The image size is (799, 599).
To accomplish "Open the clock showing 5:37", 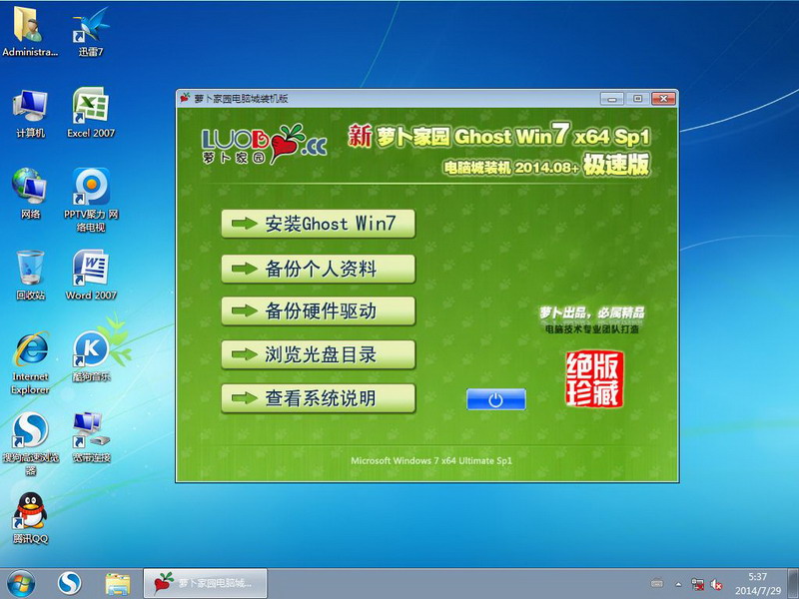I will (x=757, y=584).
